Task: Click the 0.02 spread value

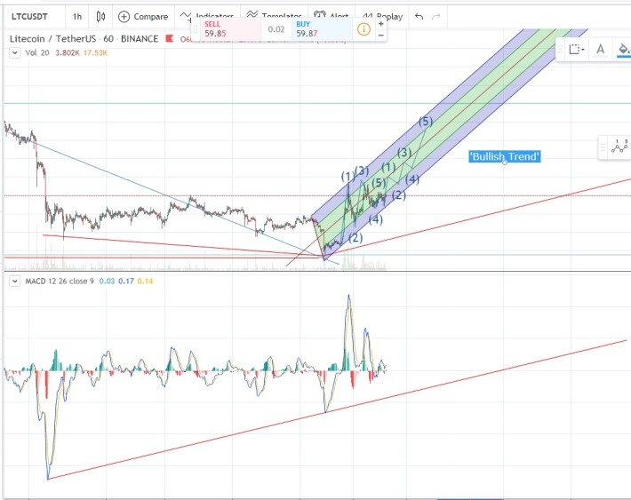Action: (276, 29)
